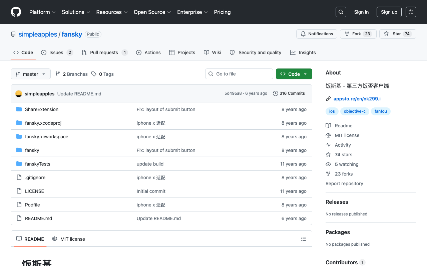The height and width of the screenshot is (266, 427).
Task: Open the Pricing link
Action: [x=222, y=12]
